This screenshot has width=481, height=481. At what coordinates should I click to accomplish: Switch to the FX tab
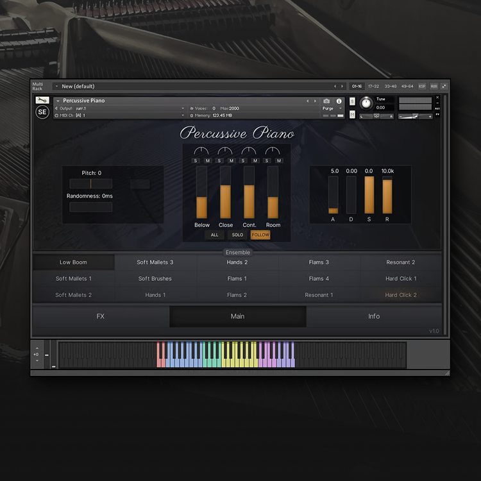click(101, 316)
